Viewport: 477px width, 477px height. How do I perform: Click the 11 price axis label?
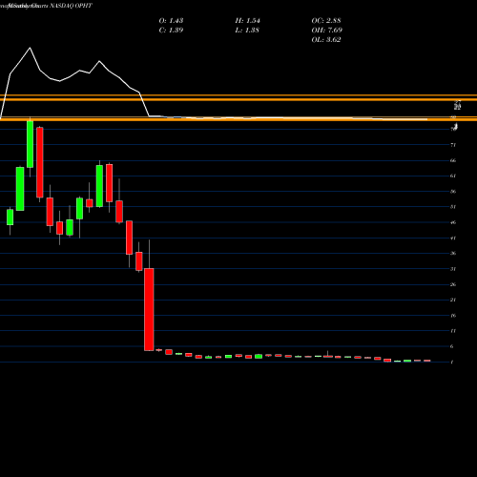pyautogui.click(x=453, y=331)
